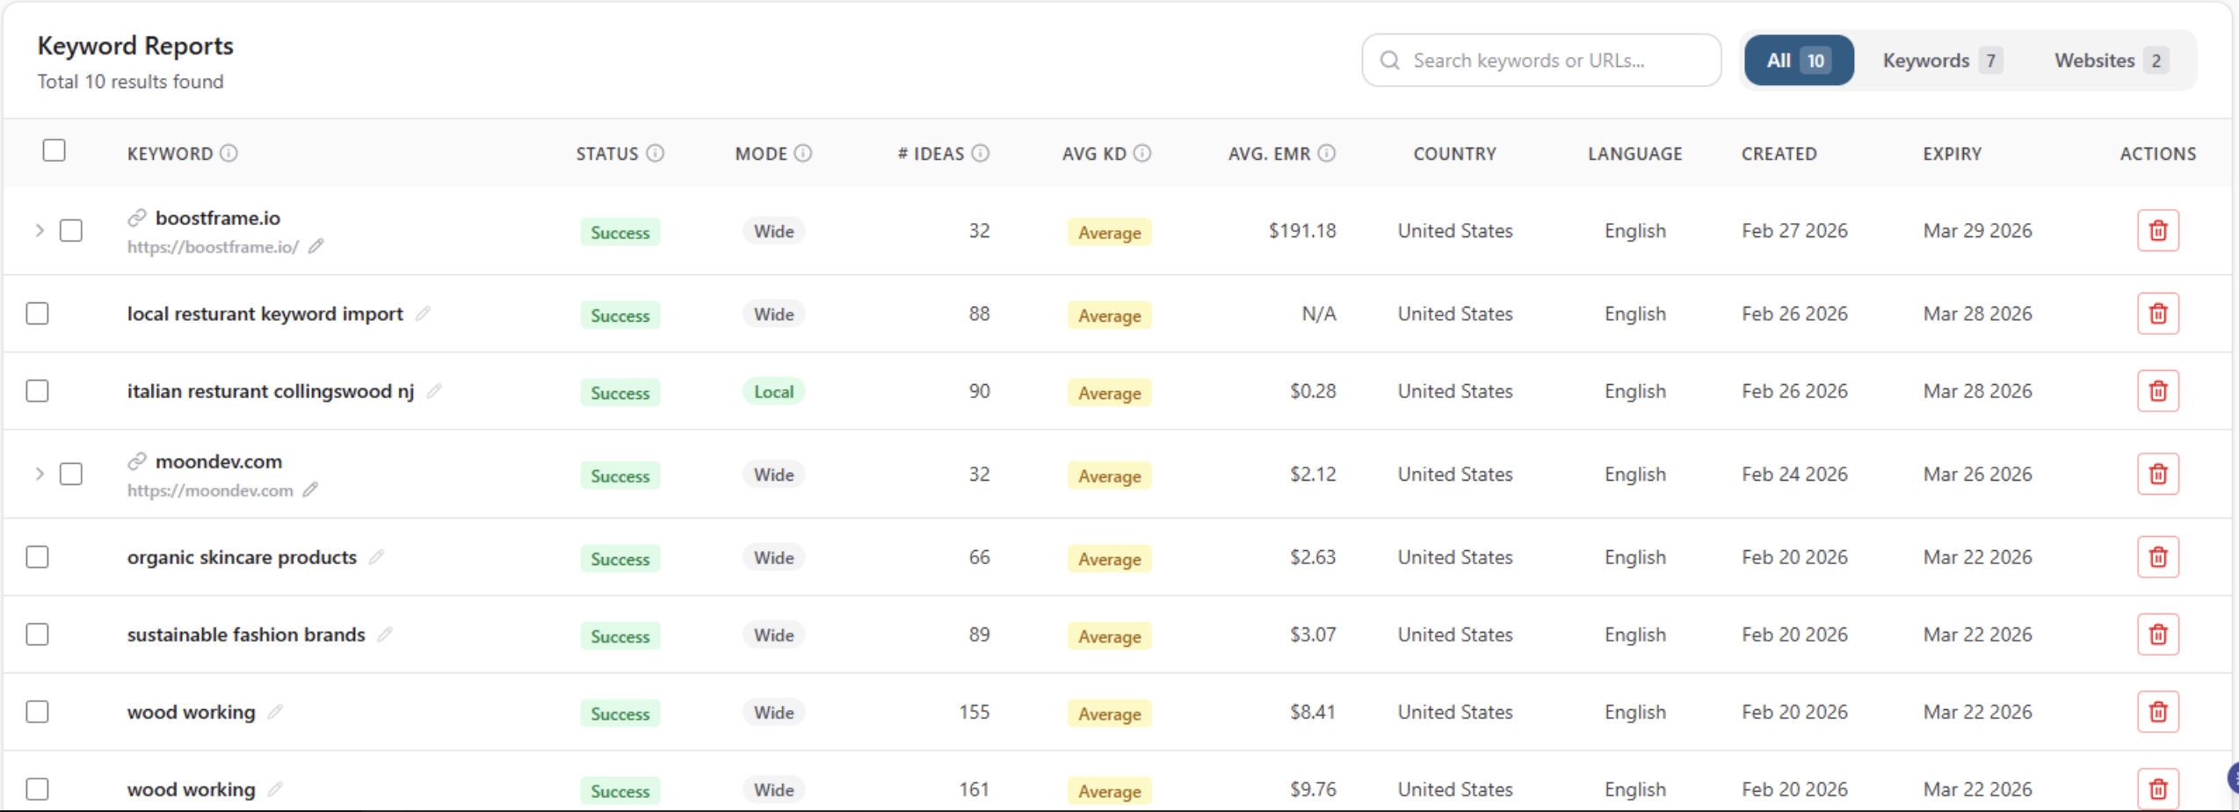Select the All filter tab
This screenshot has height=812, width=2239.
1799,61
